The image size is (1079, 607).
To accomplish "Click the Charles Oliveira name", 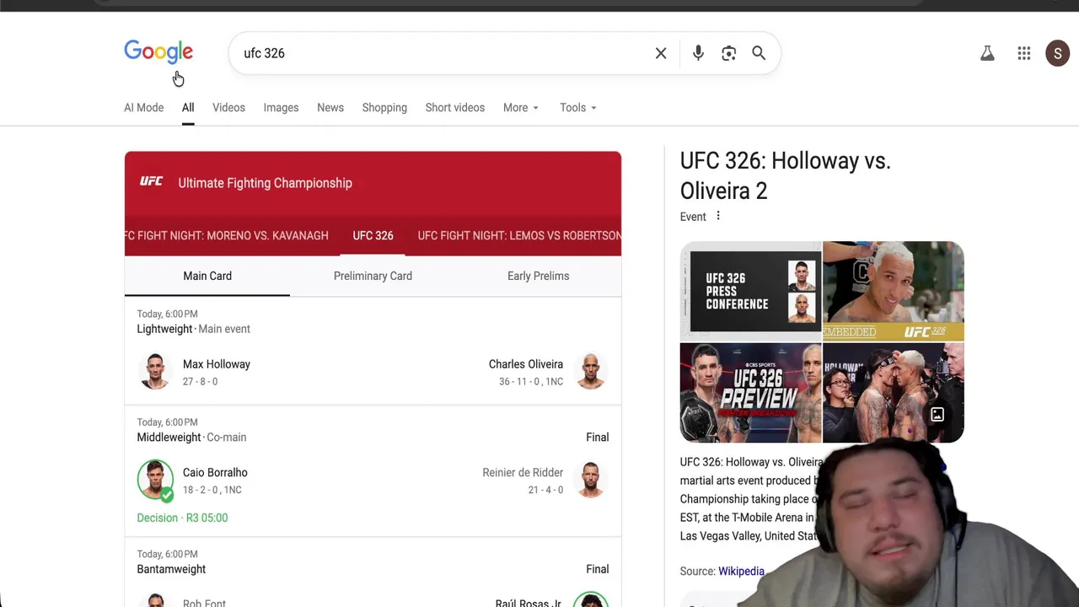I will click(526, 364).
